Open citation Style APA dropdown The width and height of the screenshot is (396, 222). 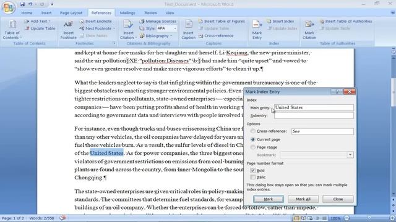pyautogui.click(x=175, y=28)
